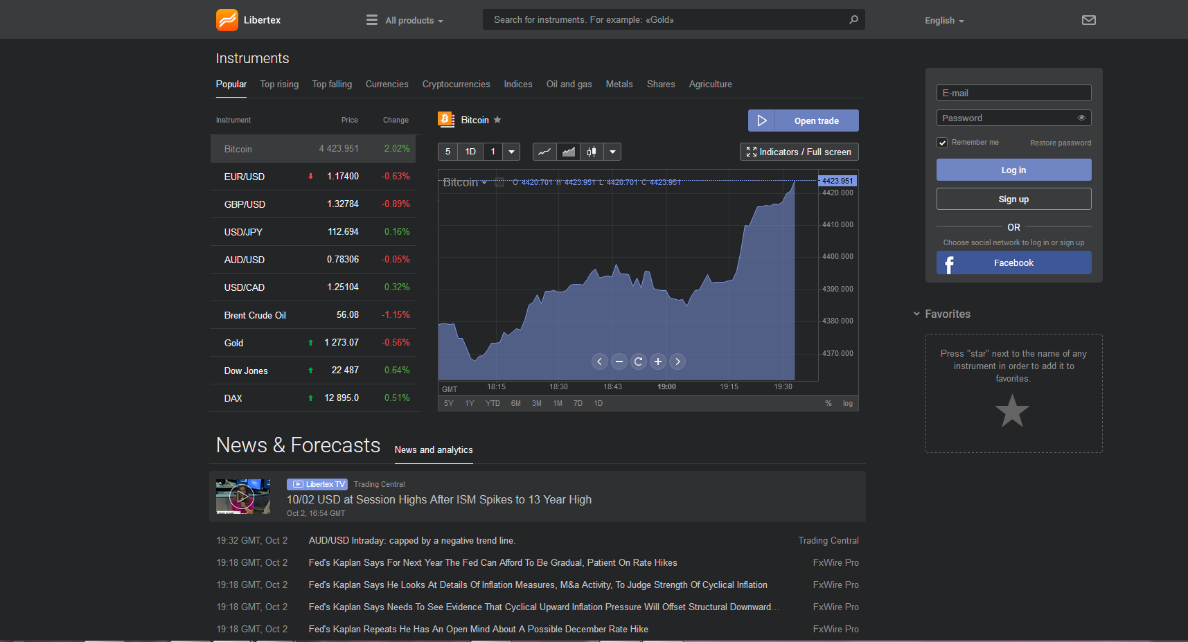
Task: Play the Libertex TV video thumbnail
Action: point(242,496)
